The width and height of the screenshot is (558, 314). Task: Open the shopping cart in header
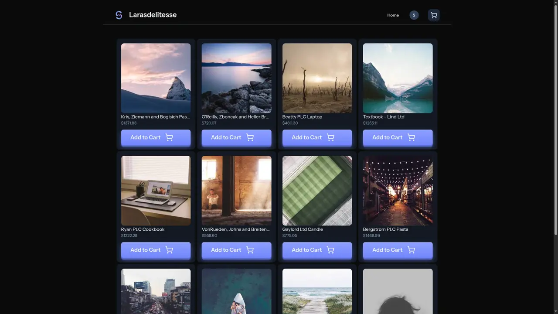[433, 15]
